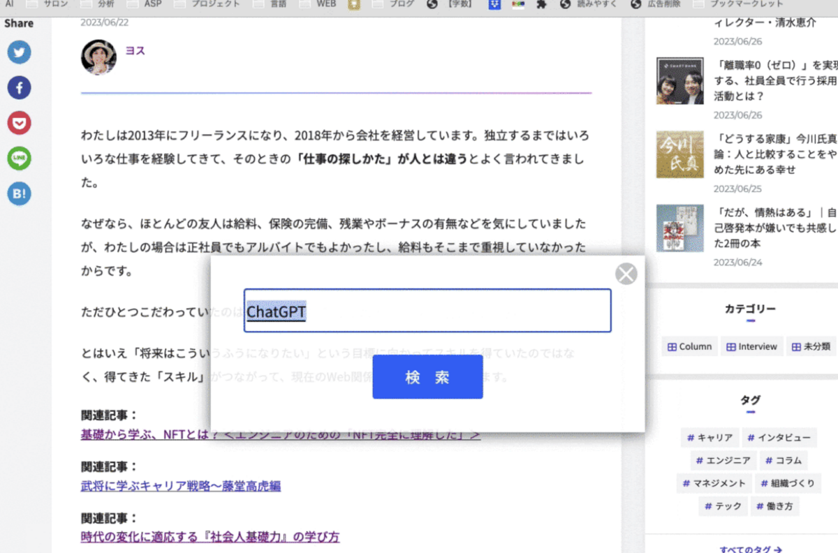Select the テック tag
This screenshot has height=553, width=838.
[x=723, y=506]
